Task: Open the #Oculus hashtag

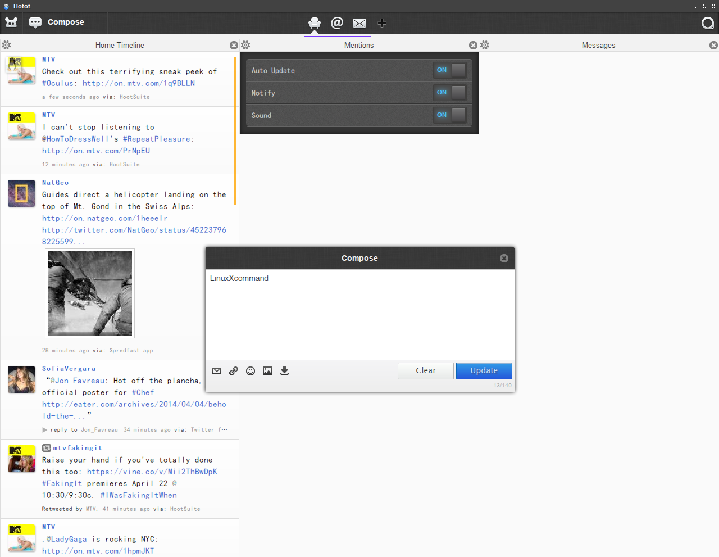Action: coord(57,83)
